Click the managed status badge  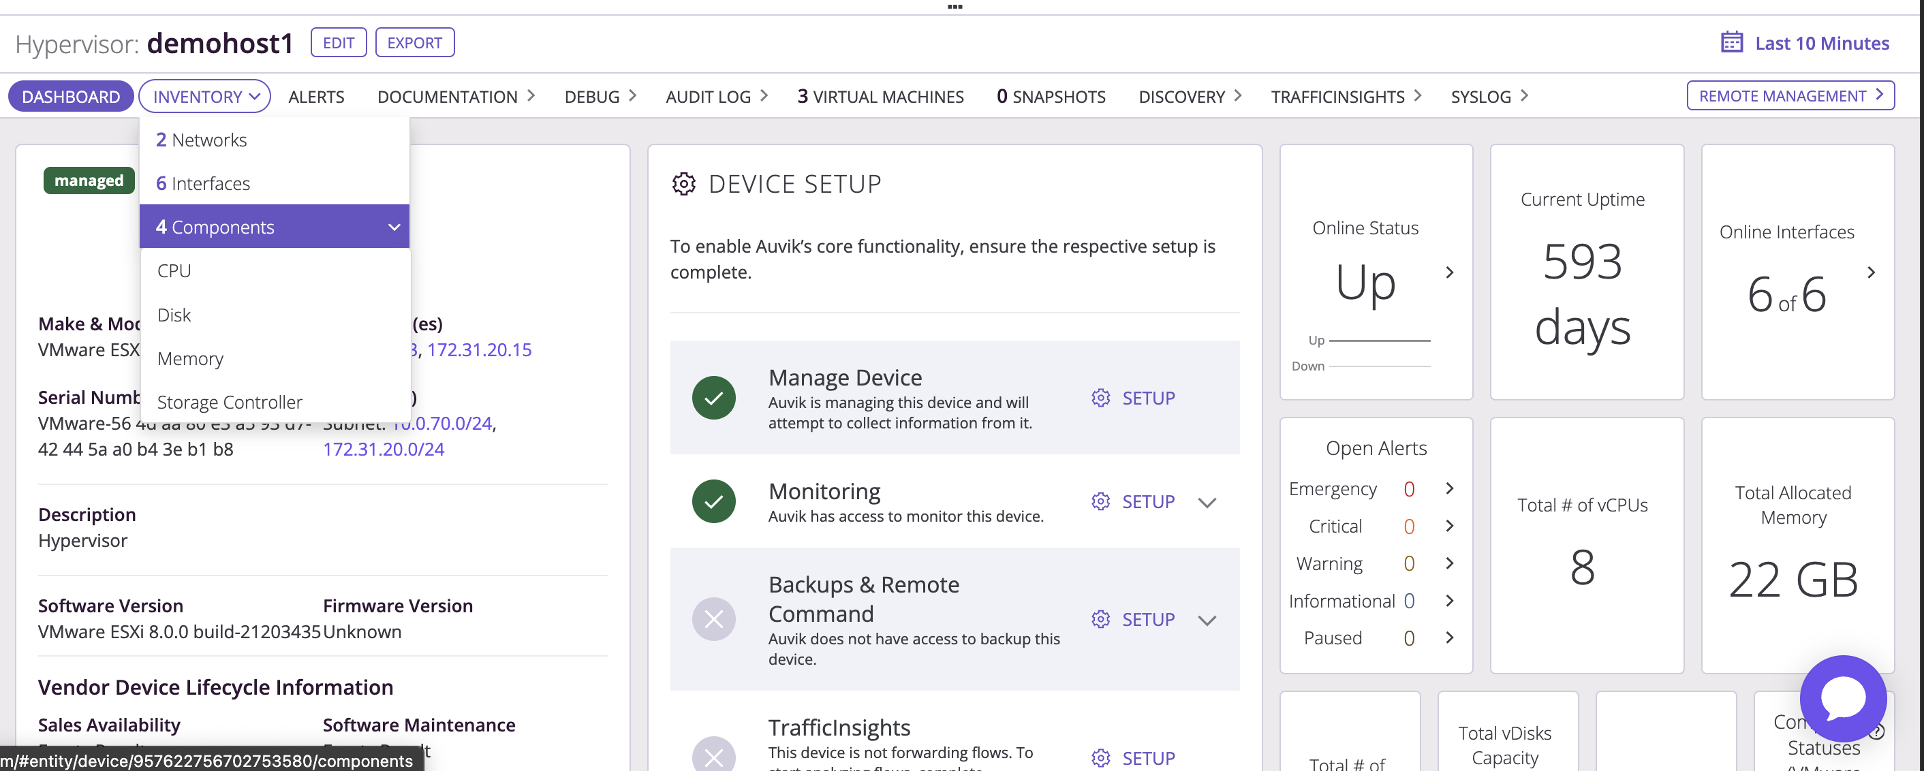click(x=89, y=180)
